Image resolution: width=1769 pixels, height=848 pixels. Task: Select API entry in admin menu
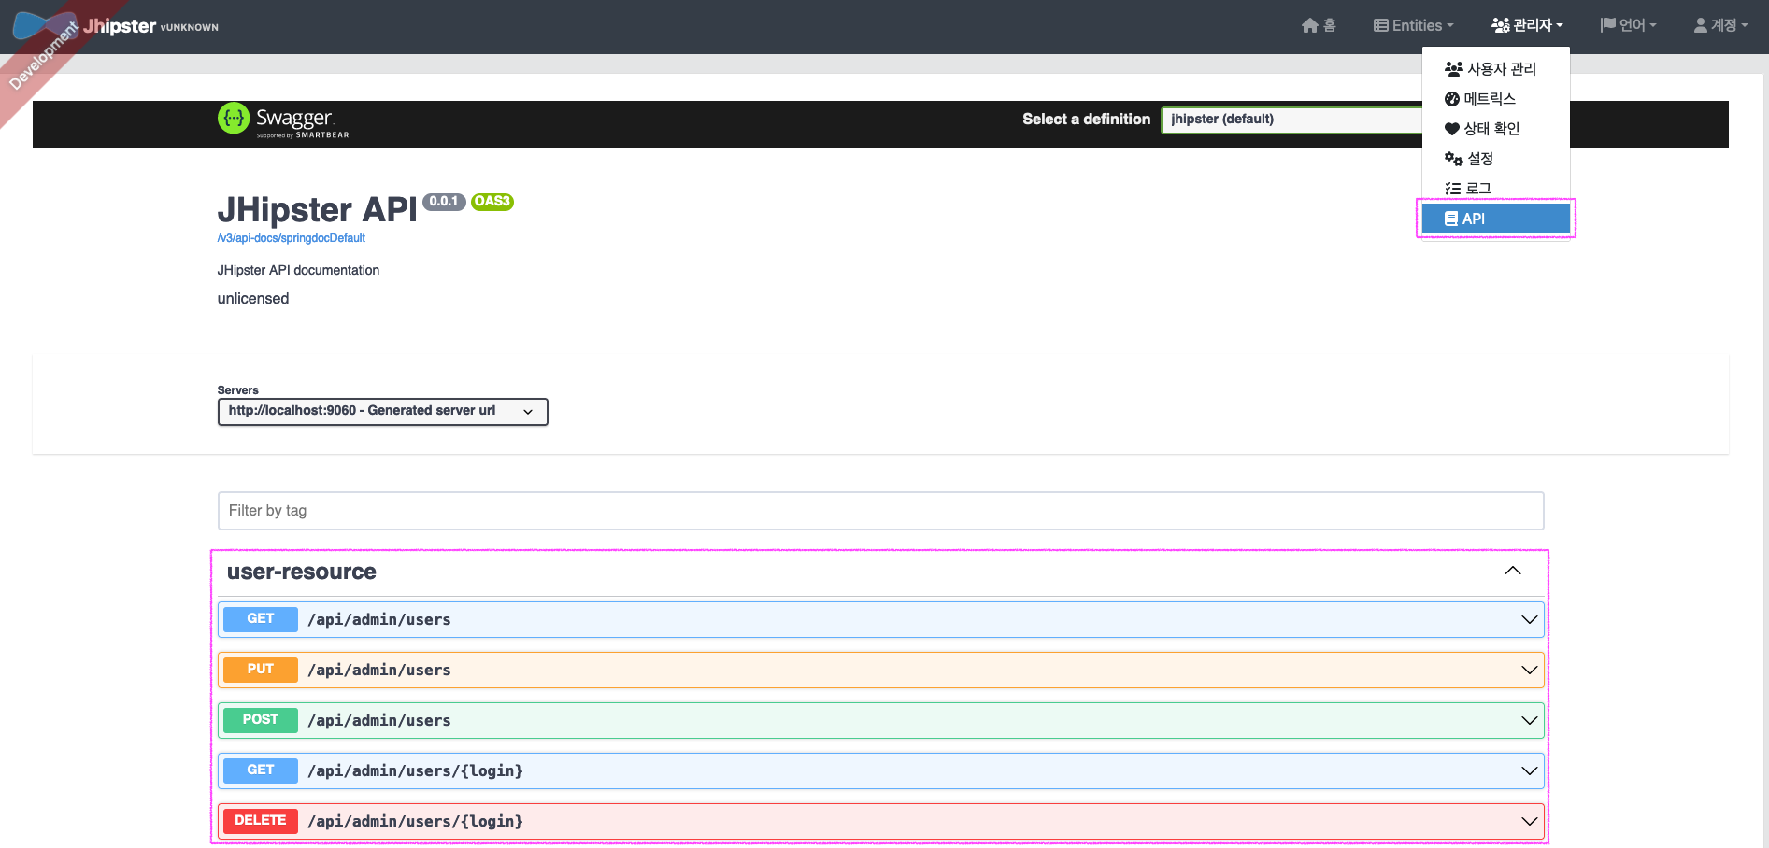pos(1495,219)
